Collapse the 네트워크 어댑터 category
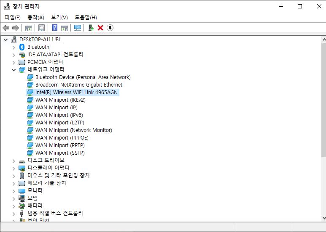 click(14, 70)
